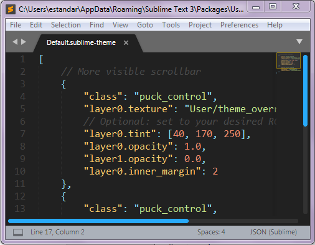The height and width of the screenshot is (245, 315).
Task: Toggle the side bar panel icon in status bar
Action: tap(18, 232)
